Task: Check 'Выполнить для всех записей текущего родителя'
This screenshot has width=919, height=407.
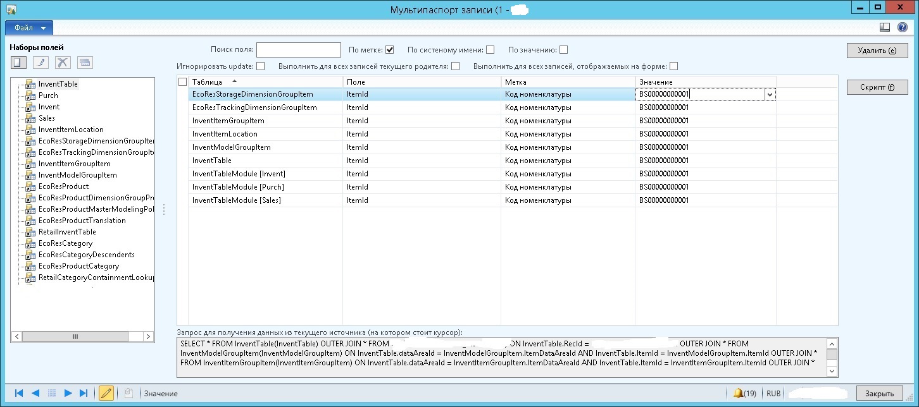Action: pos(455,66)
